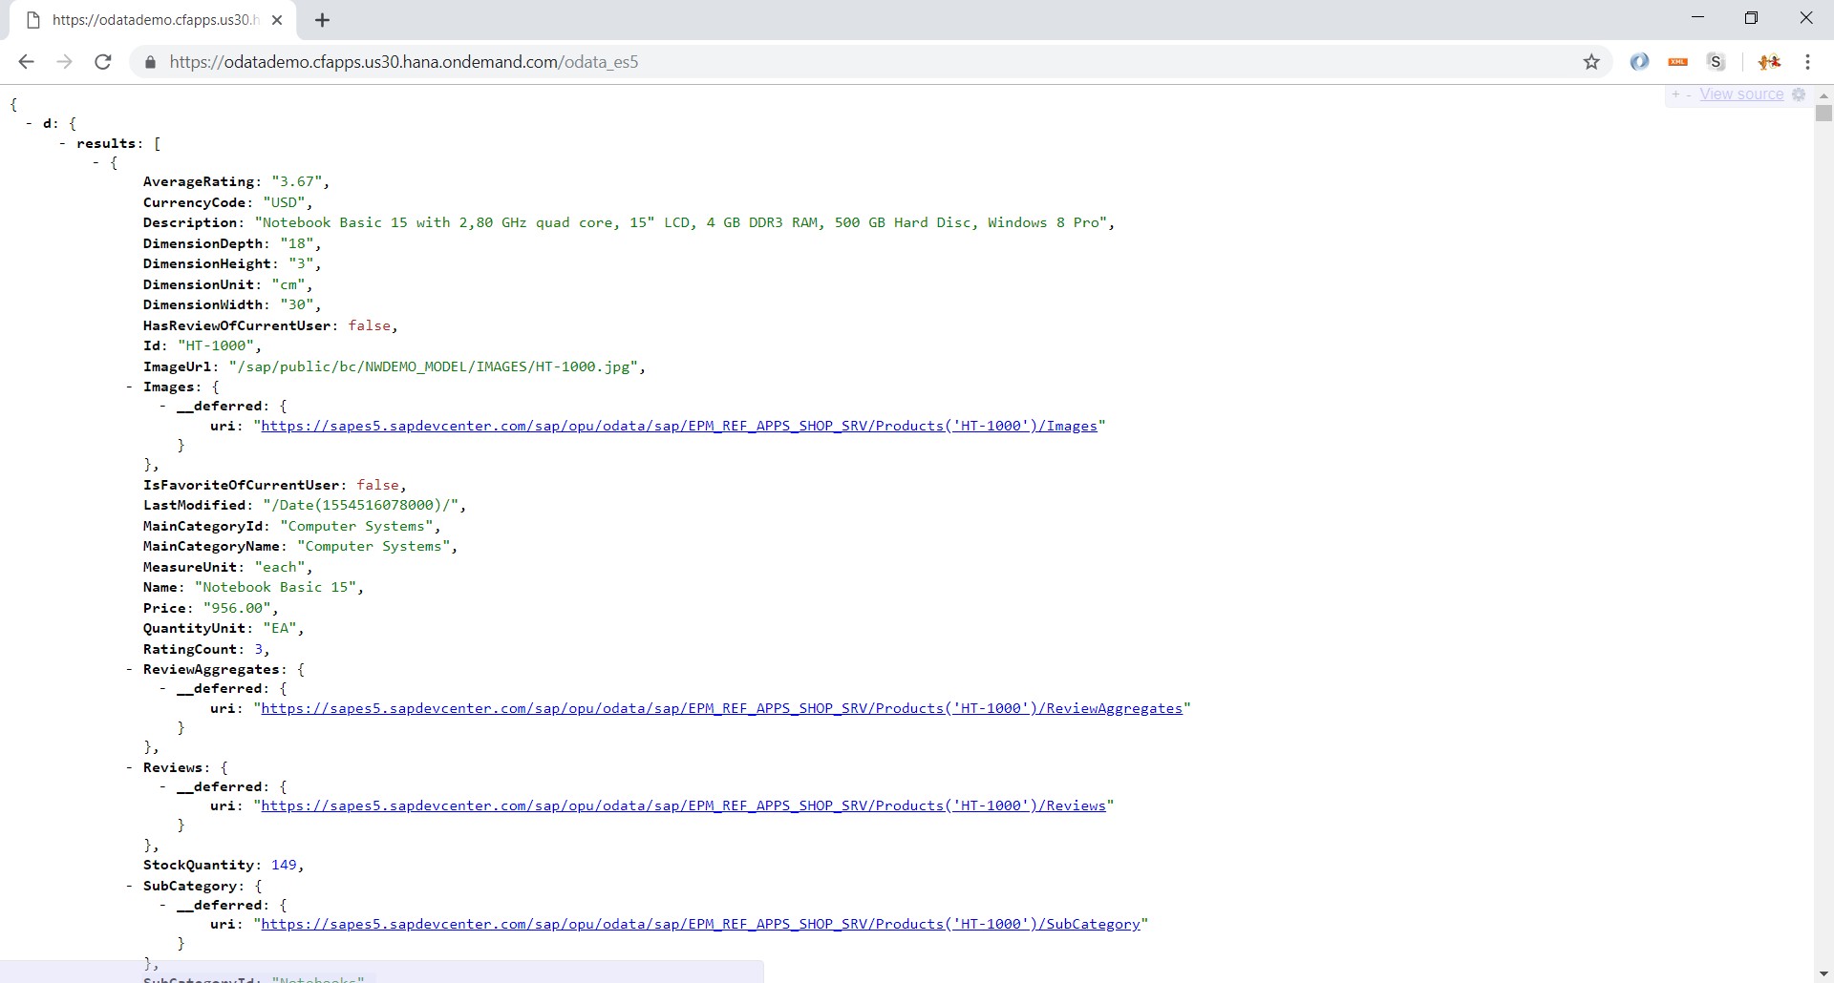Screen dimensions: 1834x983
Task: Collapse __deferred under Reviews
Action: (x=163, y=787)
